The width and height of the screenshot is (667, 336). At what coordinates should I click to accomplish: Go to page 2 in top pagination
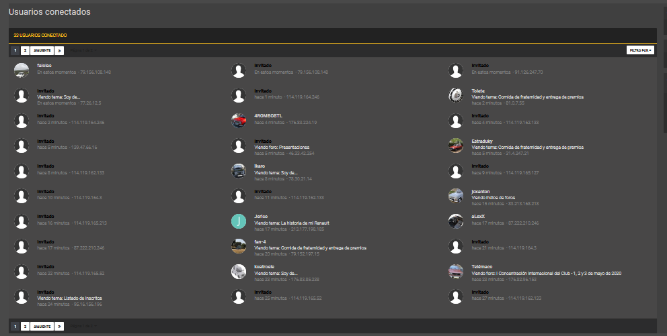[x=25, y=50]
